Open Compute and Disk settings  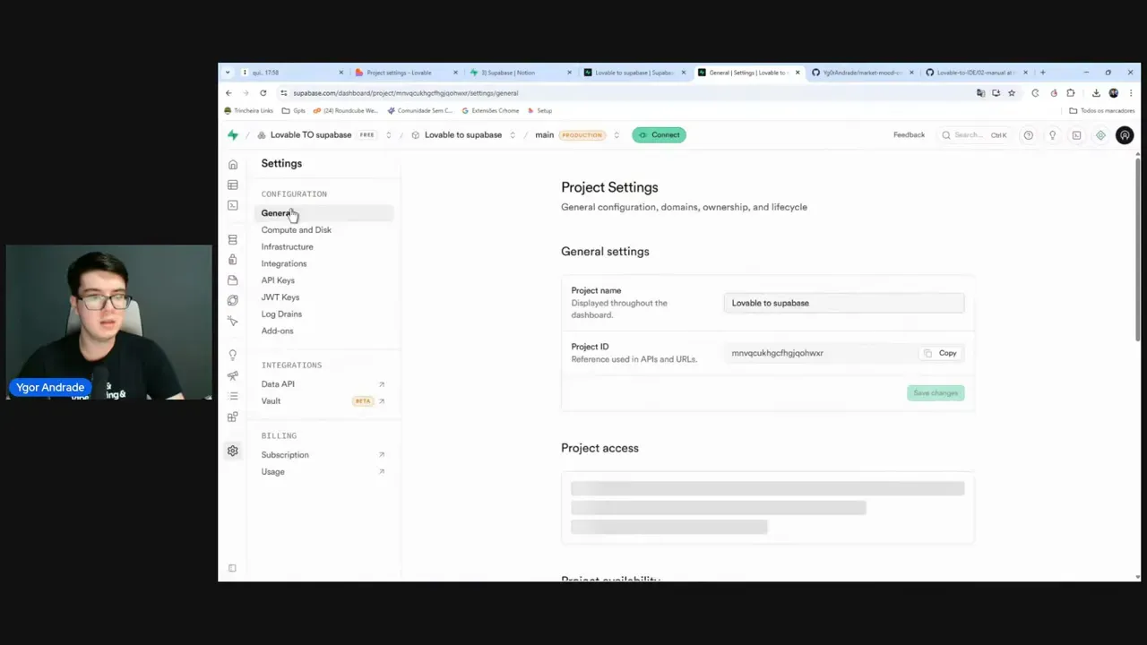(297, 230)
